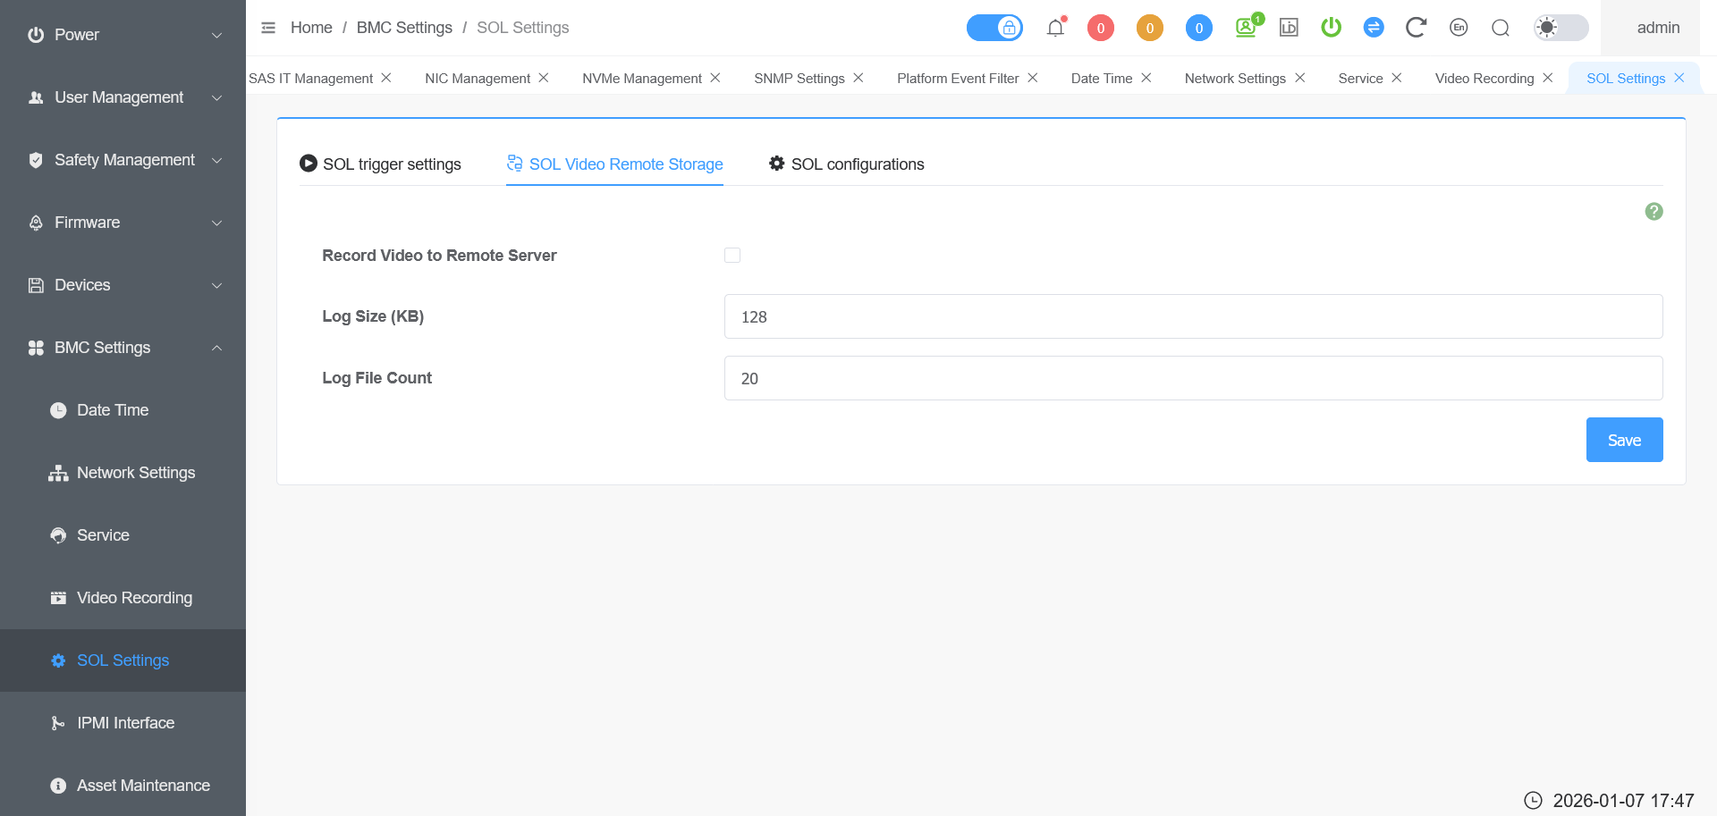Image resolution: width=1717 pixels, height=816 pixels.
Task: Collapse the BMC Settings sidebar menu
Action: pyautogui.click(x=123, y=348)
